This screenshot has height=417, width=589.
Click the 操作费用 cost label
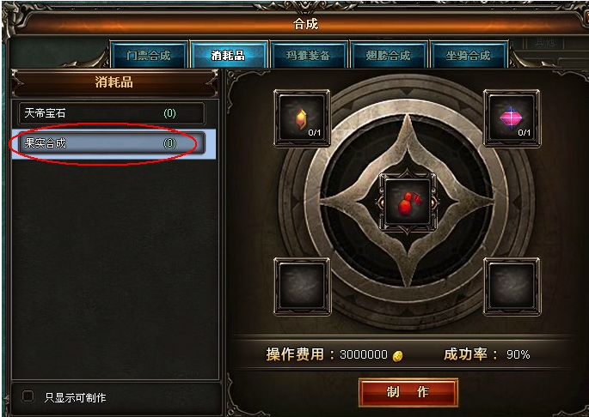(x=294, y=354)
